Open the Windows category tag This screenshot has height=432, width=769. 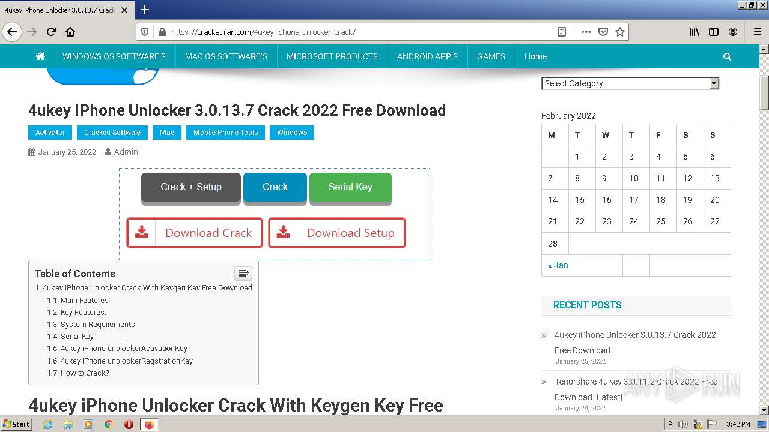[292, 133]
